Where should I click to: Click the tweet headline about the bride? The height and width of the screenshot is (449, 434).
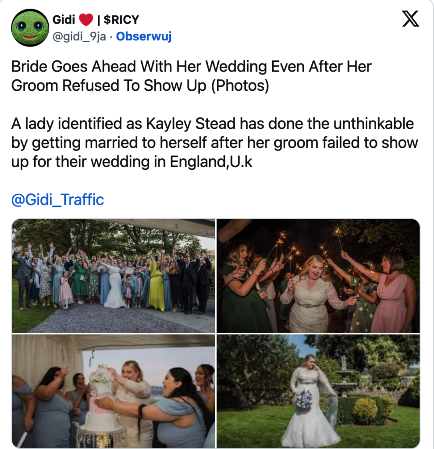click(x=191, y=76)
